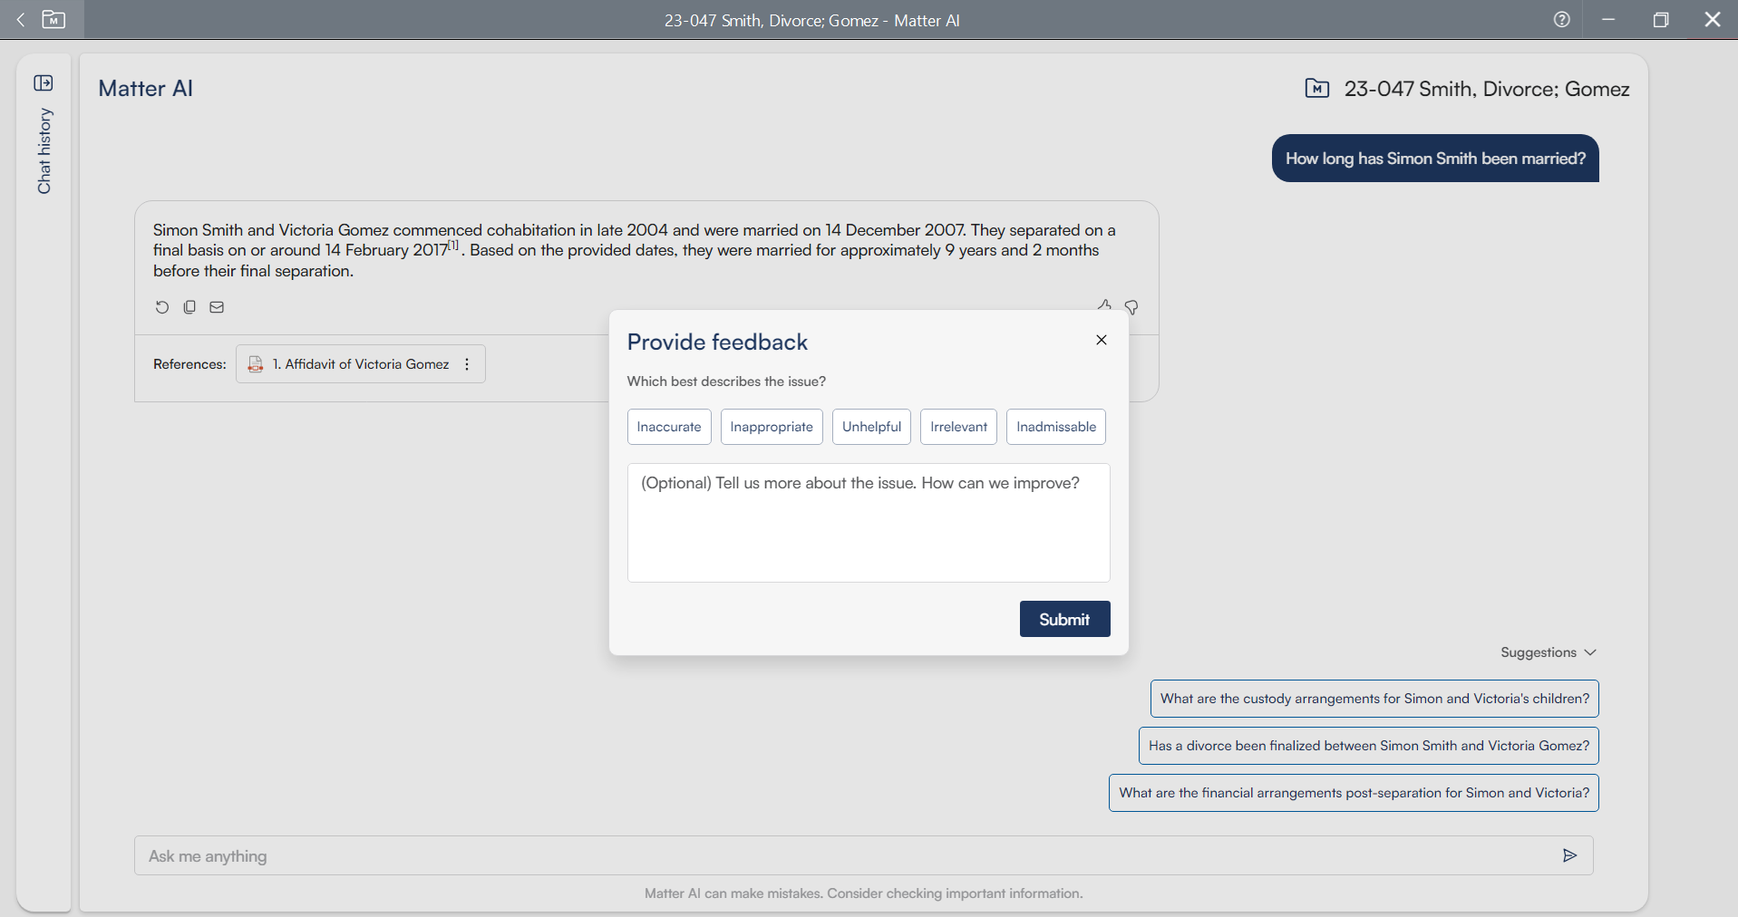Expand the Chat history sidebar panel
This screenshot has width=1738, height=917.
pos(44,83)
